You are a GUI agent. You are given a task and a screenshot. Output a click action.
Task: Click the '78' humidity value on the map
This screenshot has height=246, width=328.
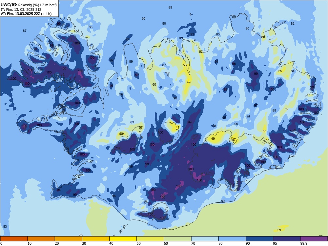(x=81, y=235)
